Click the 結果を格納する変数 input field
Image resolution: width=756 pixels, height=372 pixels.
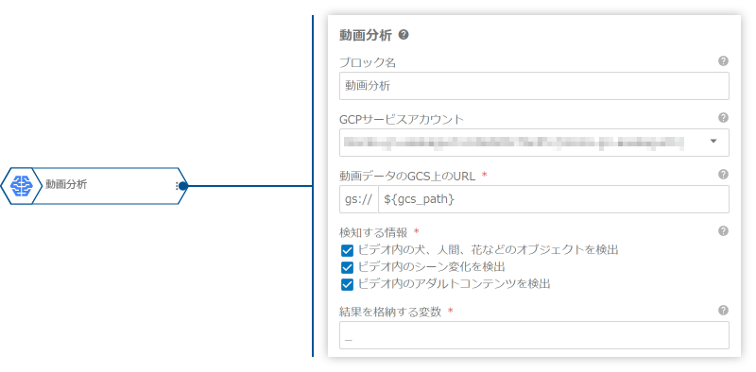click(x=534, y=335)
